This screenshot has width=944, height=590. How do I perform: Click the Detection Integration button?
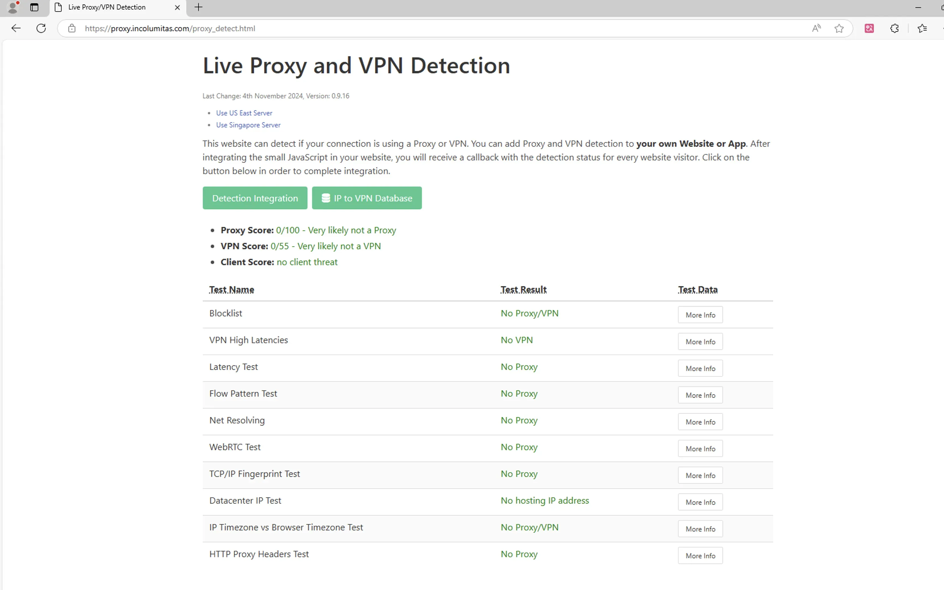(x=255, y=198)
